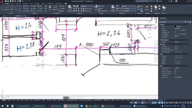Click Make Current layer button
Image resolution: width=192 pixels, height=108 pixels.
pyautogui.click(x=87, y=8)
